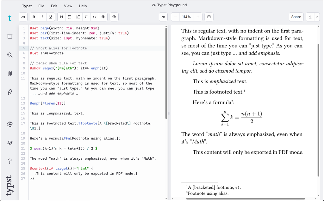Open the files panel in sidebar

pyautogui.click(x=10, y=37)
